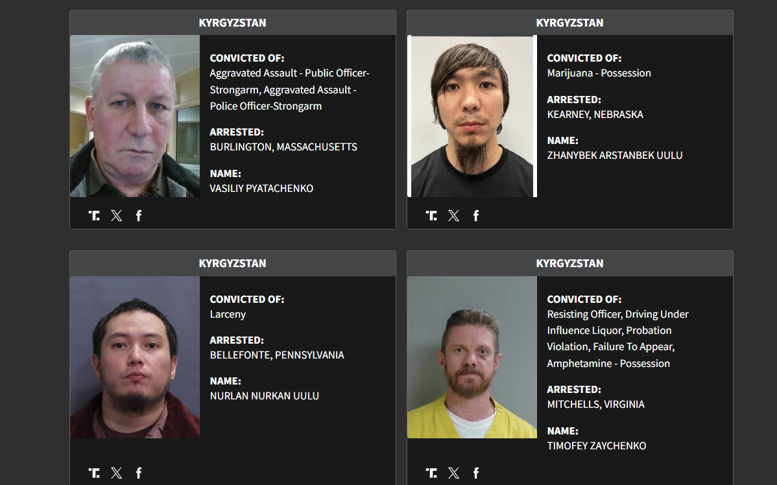Open Timofey Zaychenko's photo

pyautogui.click(x=472, y=357)
